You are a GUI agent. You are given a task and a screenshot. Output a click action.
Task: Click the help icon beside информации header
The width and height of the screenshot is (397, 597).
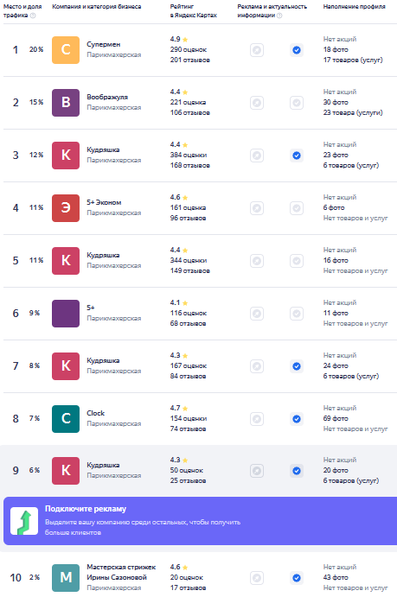[279, 16]
